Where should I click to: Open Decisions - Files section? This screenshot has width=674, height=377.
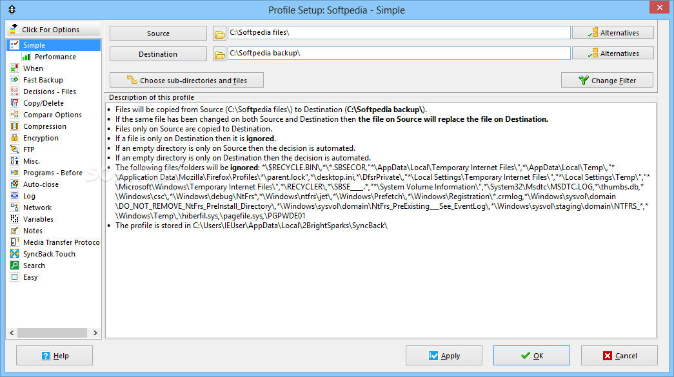[50, 92]
